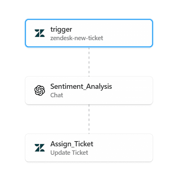This screenshot has height=178, width=185.
Task: Open the Sentiment_Analysis node card's blank area
Action: [132, 91]
